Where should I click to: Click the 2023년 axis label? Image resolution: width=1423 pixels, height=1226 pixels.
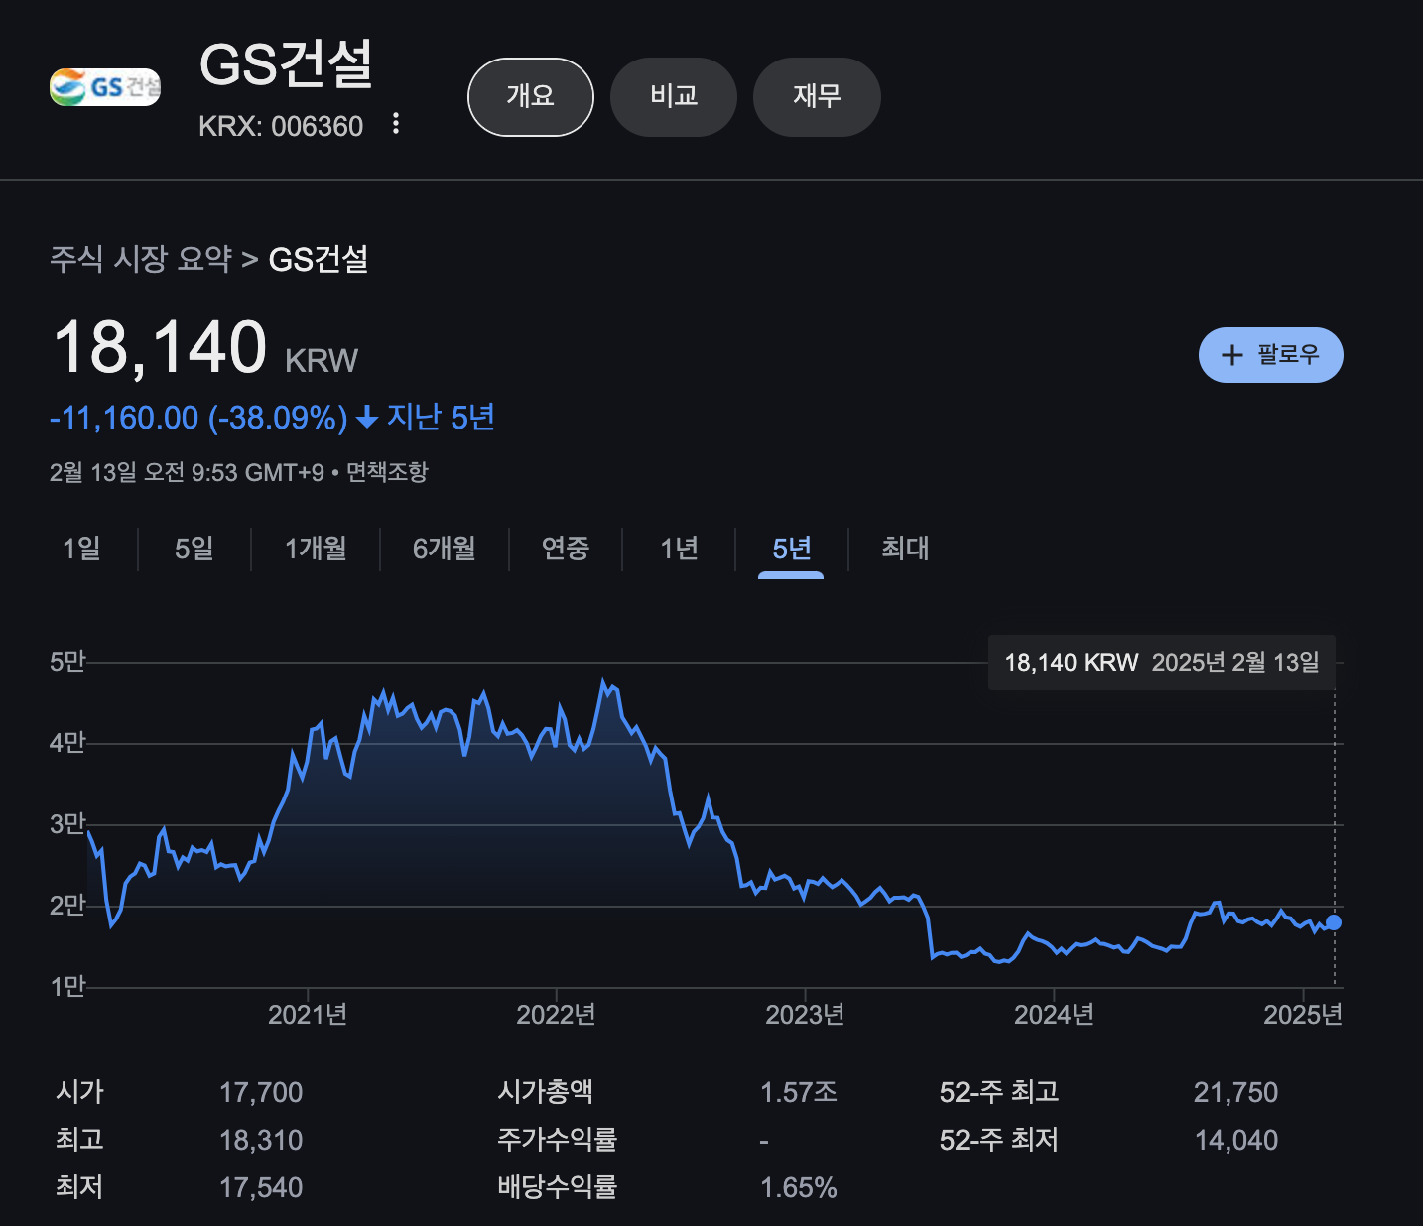click(x=805, y=1015)
